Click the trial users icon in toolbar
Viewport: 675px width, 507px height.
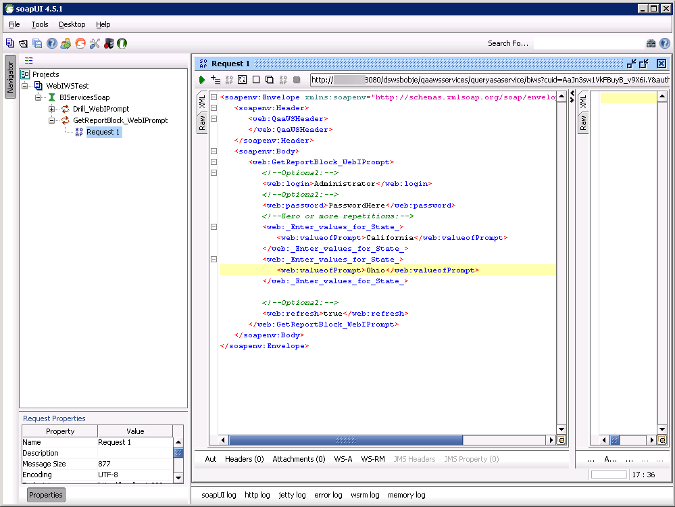66,43
